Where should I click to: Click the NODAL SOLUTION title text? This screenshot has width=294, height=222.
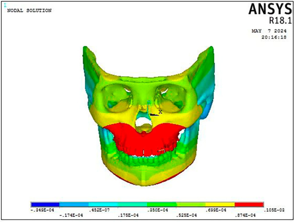point(29,11)
